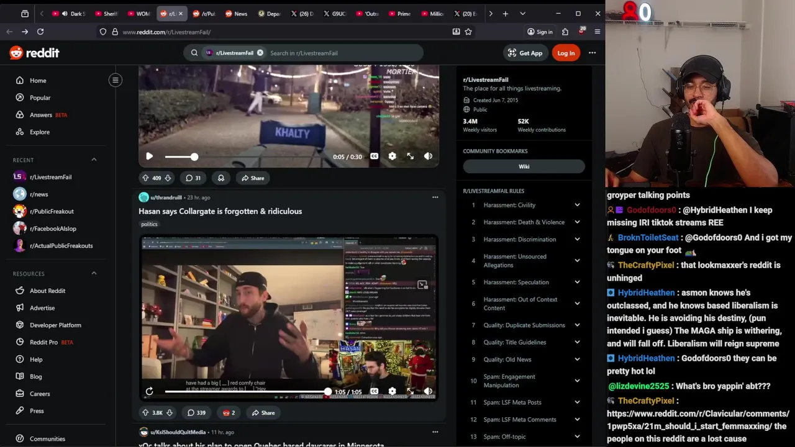
Task: Go forward in browser history
Action: [25, 32]
